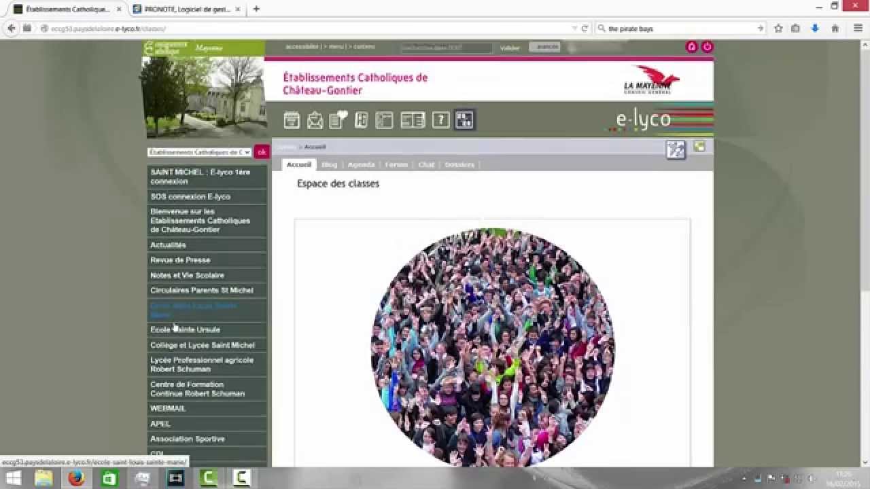This screenshot has height=489, width=870.
Task: Select the Accueil tab
Action: coord(299,164)
